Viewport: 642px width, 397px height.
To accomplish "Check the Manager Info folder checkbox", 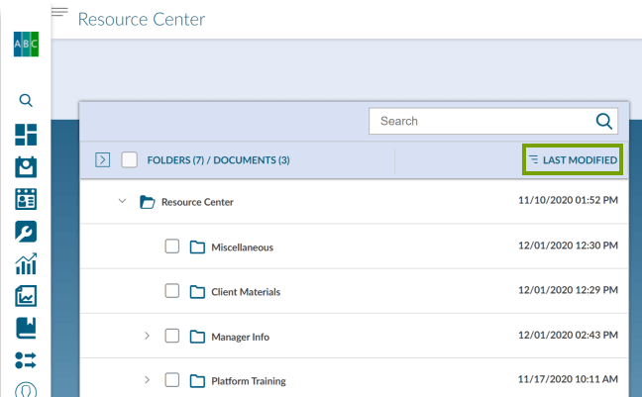I will 172,336.
